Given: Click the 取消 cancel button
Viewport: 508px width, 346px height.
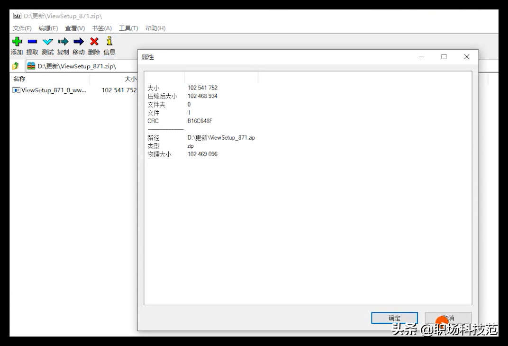Looking at the screenshot, I should tap(448, 318).
